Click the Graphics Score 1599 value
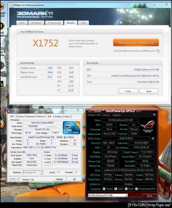172x208 pixels. (x=50, y=68)
